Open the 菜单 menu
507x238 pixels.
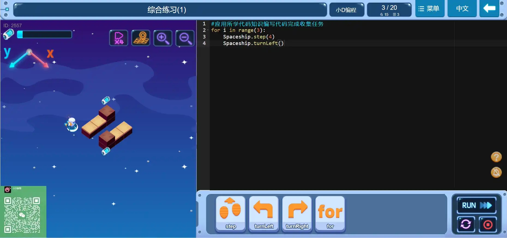tap(430, 9)
